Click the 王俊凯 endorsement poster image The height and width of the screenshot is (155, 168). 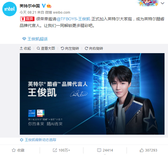[92, 94]
